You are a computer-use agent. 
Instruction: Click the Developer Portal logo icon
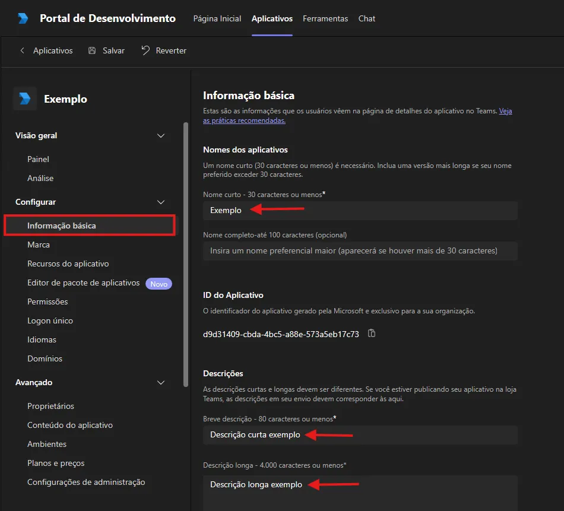pyautogui.click(x=23, y=18)
